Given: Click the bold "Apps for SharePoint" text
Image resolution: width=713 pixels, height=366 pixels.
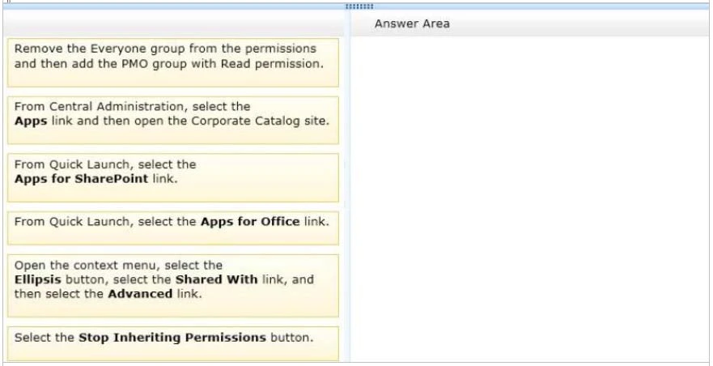Looking at the screenshot, I should (81, 178).
